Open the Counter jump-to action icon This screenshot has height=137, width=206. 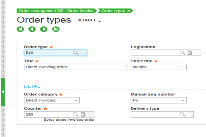pyautogui.click(x=83, y=114)
